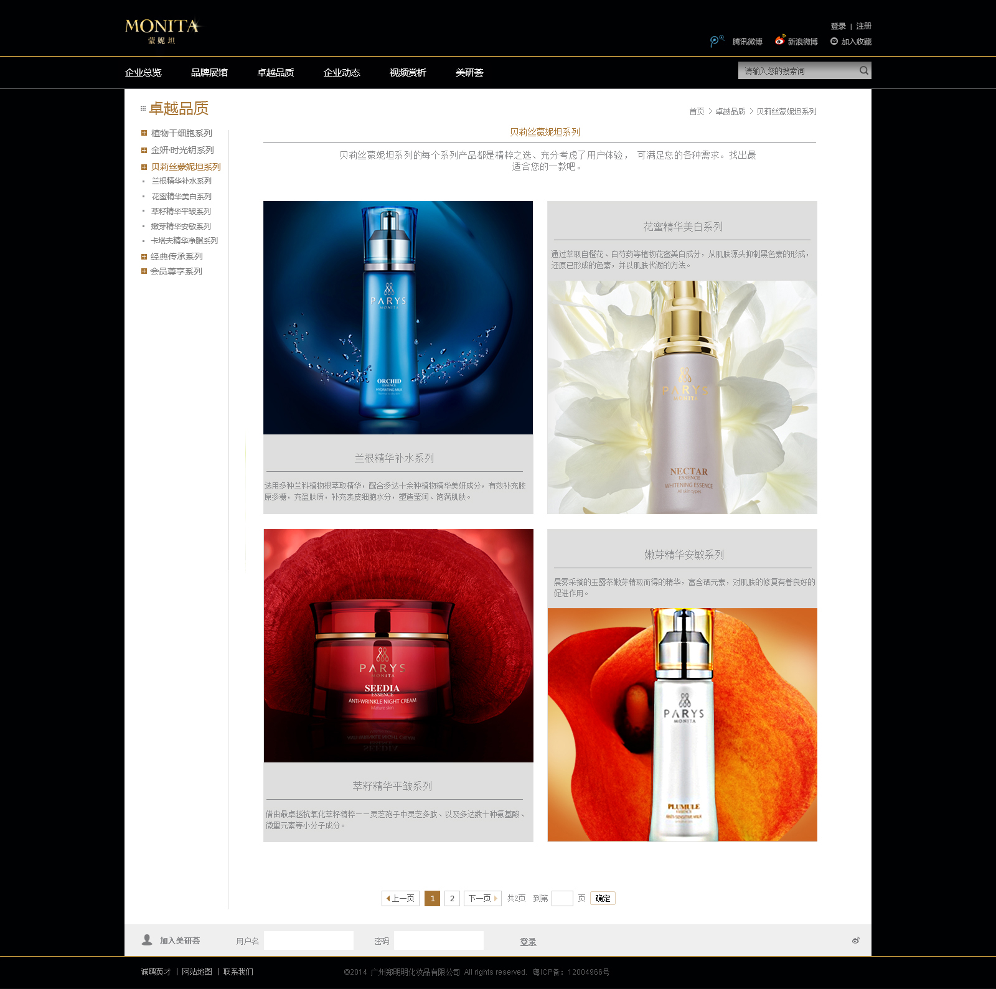Viewport: 996px width, 989px height.
Task: Click the MONITA logo
Action: point(162,31)
